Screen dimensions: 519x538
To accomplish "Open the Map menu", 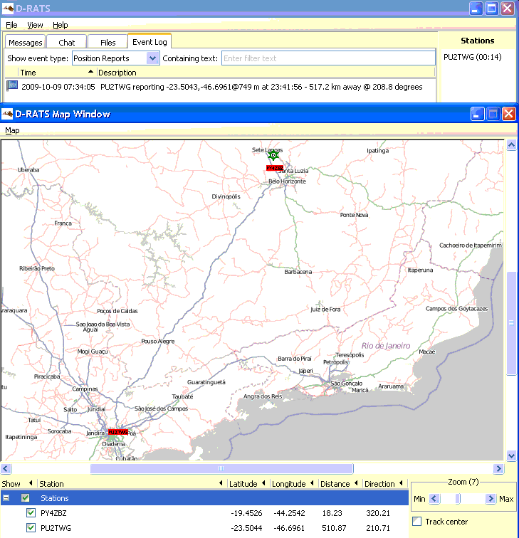I will click(12, 130).
